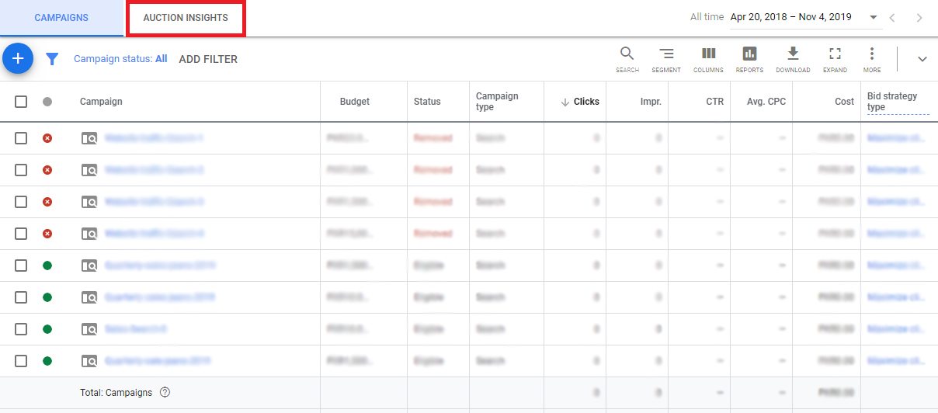Collapse toolbar with far-right chevron

[x=922, y=59]
